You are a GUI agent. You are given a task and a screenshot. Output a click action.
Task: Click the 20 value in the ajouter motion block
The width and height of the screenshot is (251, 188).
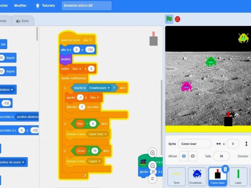153,172
